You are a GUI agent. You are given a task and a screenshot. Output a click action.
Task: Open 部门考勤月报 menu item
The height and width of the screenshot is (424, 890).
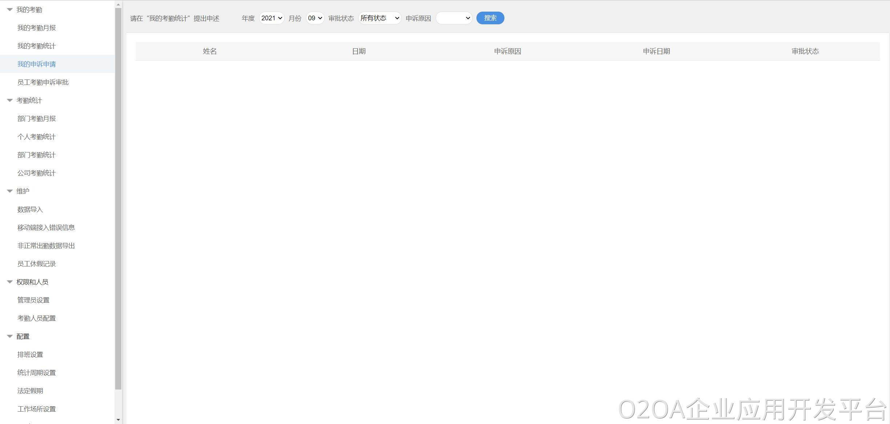(36, 119)
